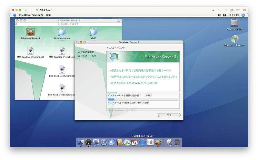Cancel installation with 中止 button

(169, 115)
